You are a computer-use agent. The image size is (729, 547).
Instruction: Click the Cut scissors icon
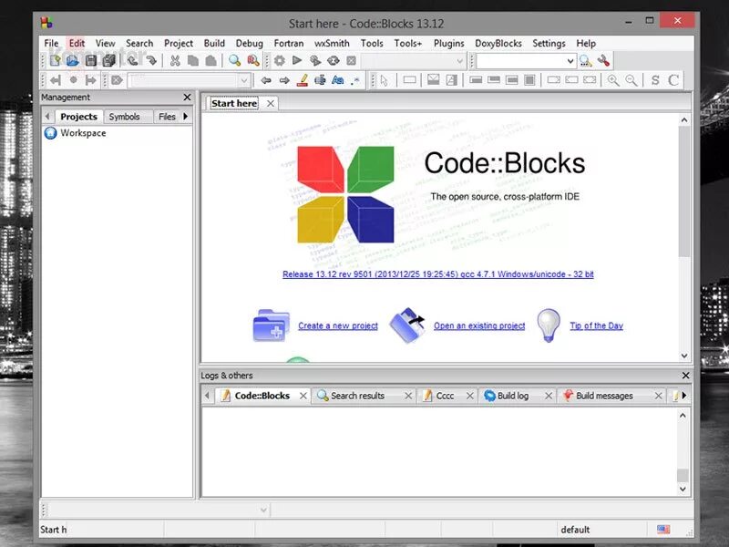tap(175, 60)
